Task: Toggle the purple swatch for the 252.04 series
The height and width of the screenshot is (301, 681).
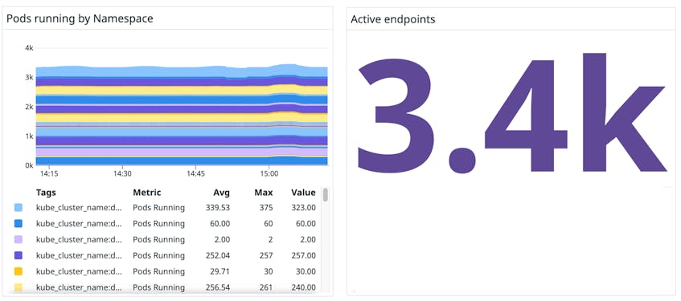Action: (x=18, y=255)
